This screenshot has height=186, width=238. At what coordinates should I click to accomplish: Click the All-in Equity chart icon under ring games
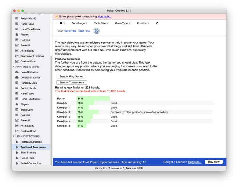(x=17, y=126)
